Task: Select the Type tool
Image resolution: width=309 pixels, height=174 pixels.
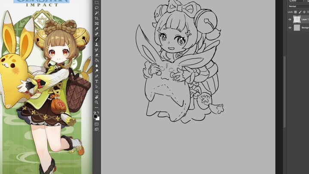Action: point(97,81)
